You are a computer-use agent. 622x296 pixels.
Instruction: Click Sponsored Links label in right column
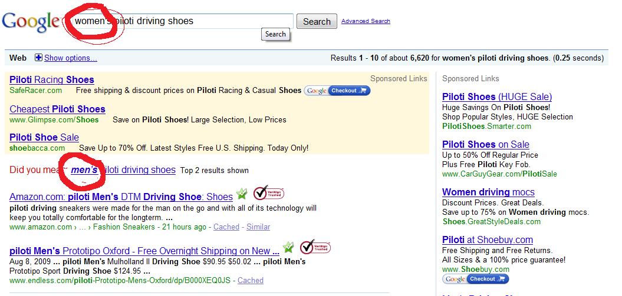(x=470, y=78)
